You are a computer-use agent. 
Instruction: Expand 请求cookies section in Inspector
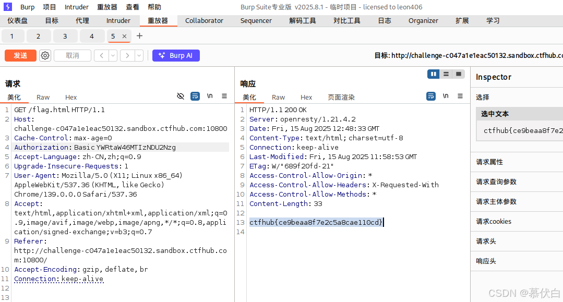pyautogui.click(x=517, y=221)
